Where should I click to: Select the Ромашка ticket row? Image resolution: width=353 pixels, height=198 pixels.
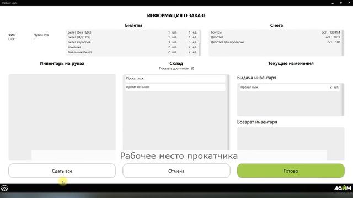click(x=132, y=47)
